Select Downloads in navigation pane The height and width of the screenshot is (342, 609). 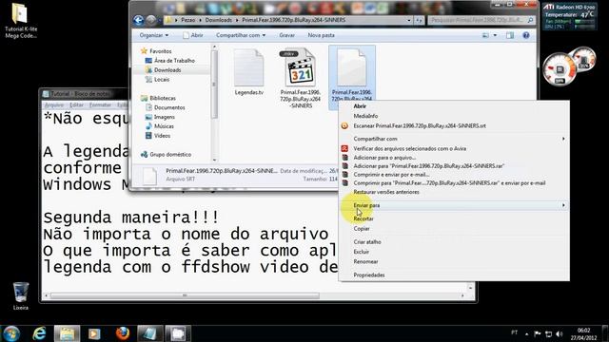click(167, 70)
